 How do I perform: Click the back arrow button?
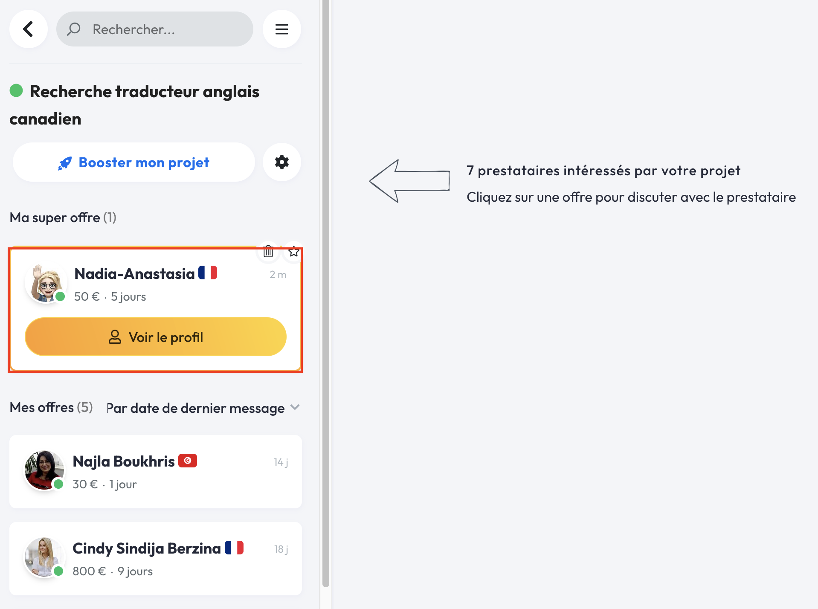pyautogui.click(x=28, y=29)
